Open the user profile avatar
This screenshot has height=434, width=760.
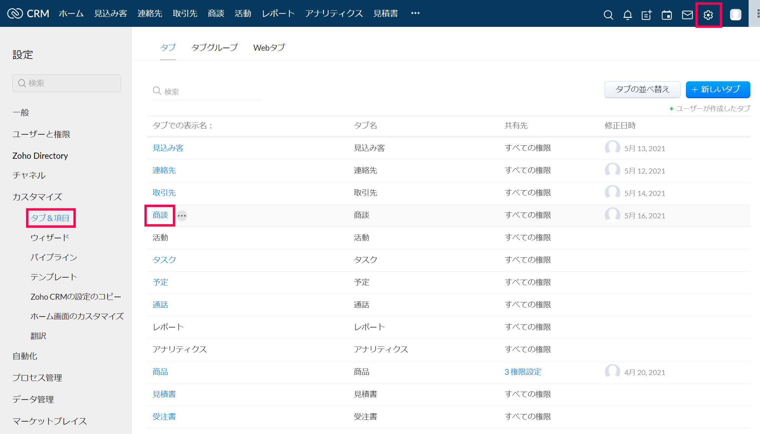(736, 14)
